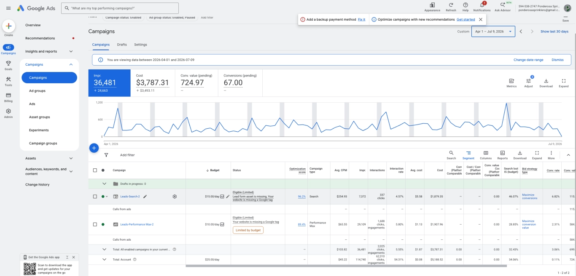Viewport: 576px width, 276px height.
Task: Click the Refresh icon in top bar
Action: coord(451,5)
